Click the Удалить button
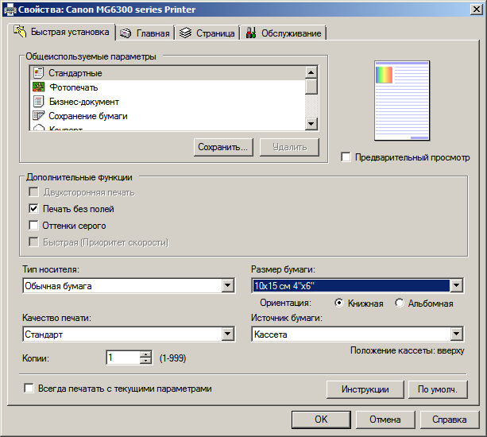The width and height of the screenshot is (487, 437). click(x=289, y=147)
